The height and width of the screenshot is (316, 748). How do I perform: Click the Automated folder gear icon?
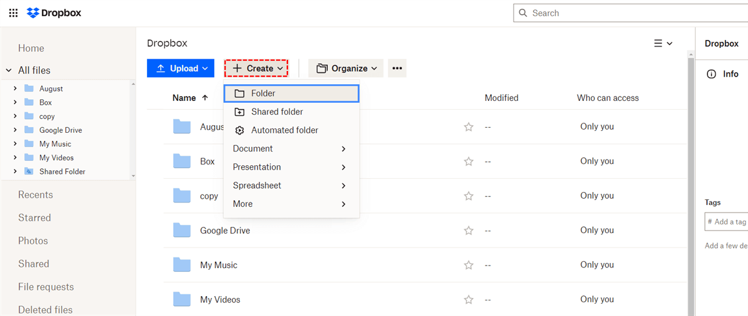239,130
